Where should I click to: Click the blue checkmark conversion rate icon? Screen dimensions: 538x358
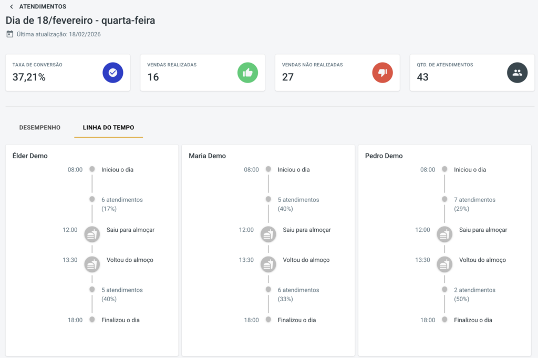tap(113, 73)
